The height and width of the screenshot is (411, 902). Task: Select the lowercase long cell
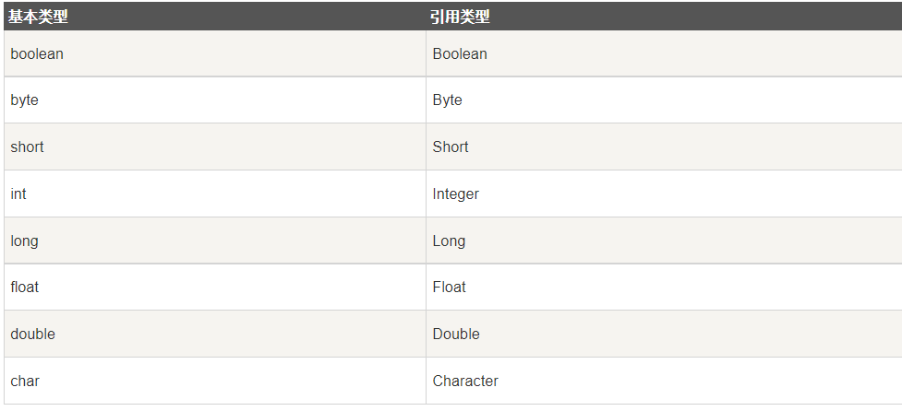point(214,241)
